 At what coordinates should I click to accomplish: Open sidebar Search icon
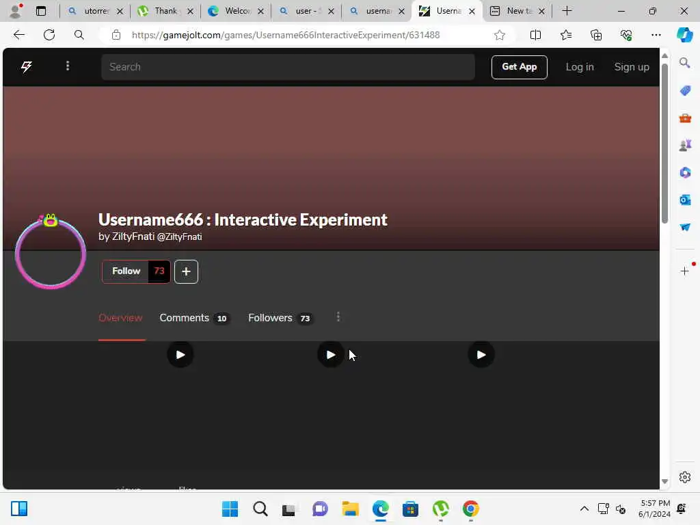click(x=685, y=63)
